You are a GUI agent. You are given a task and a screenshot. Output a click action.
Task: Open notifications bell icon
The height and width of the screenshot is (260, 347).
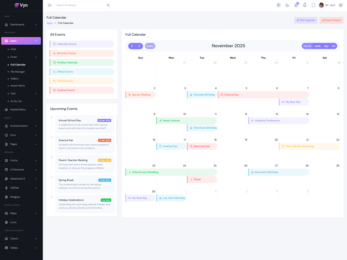click(x=304, y=5)
